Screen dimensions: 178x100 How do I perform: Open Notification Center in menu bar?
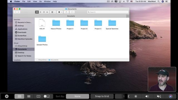pos(167,1)
